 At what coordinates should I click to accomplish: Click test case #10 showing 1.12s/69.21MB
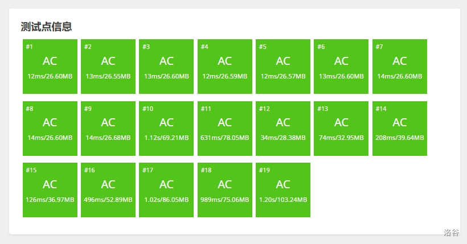click(166, 129)
